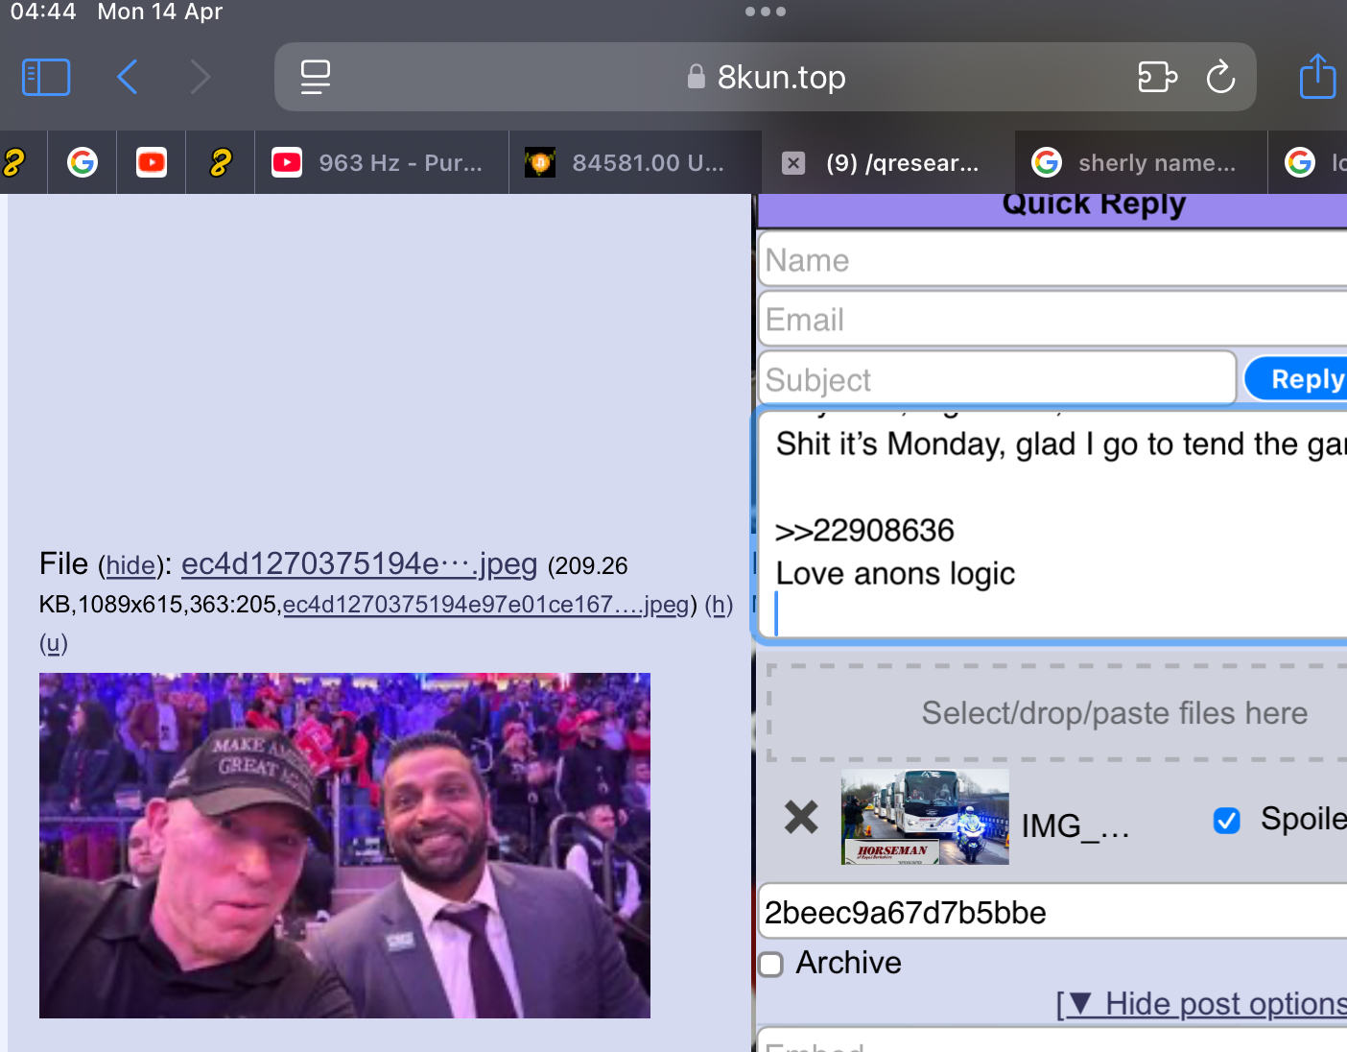1347x1052 pixels.
Task: Click the 'Love anons logic' line
Action: (895, 574)
